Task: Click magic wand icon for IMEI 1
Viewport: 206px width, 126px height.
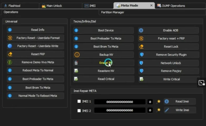Action: coord(159,102)
